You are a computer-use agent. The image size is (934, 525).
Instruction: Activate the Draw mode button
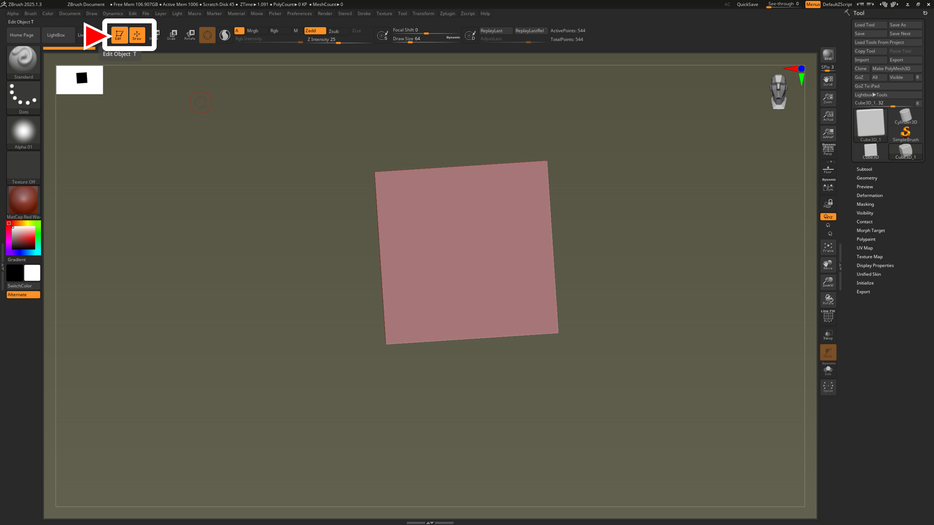pos(137,35)
